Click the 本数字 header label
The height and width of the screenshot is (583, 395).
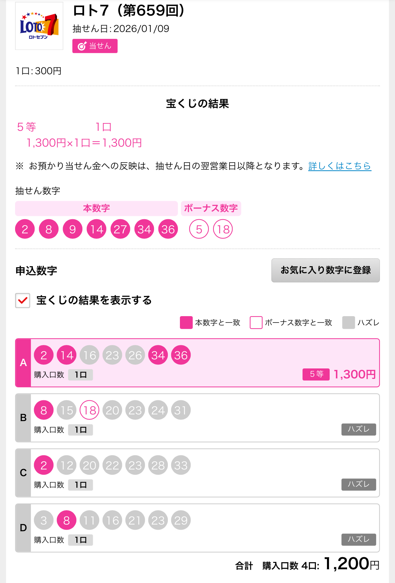(x=96, y=208)
